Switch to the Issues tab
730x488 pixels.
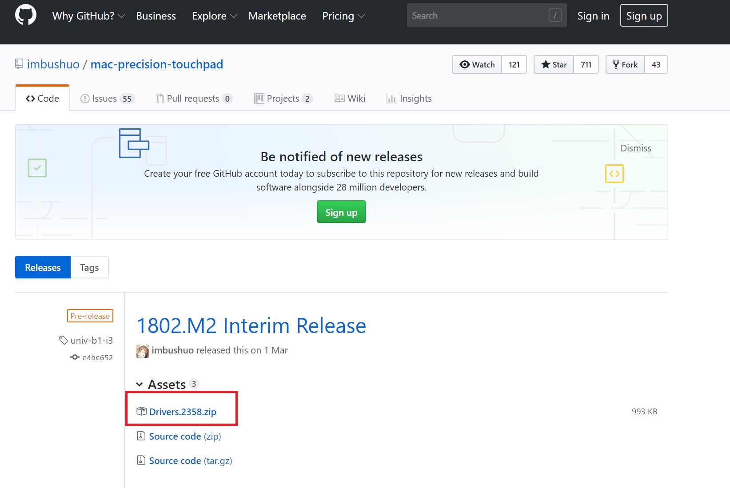click(107, 98)
